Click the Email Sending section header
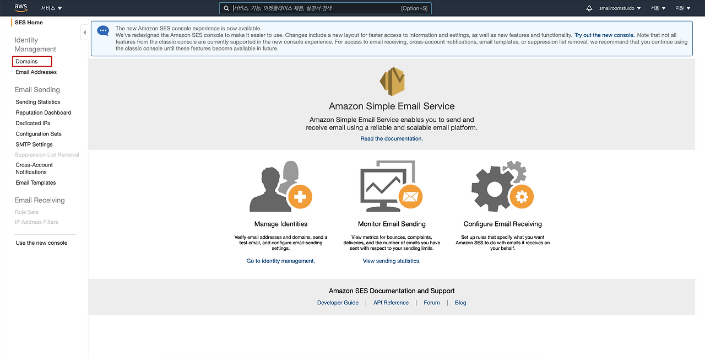Viewport: 705px width, 360px height. 37,89
